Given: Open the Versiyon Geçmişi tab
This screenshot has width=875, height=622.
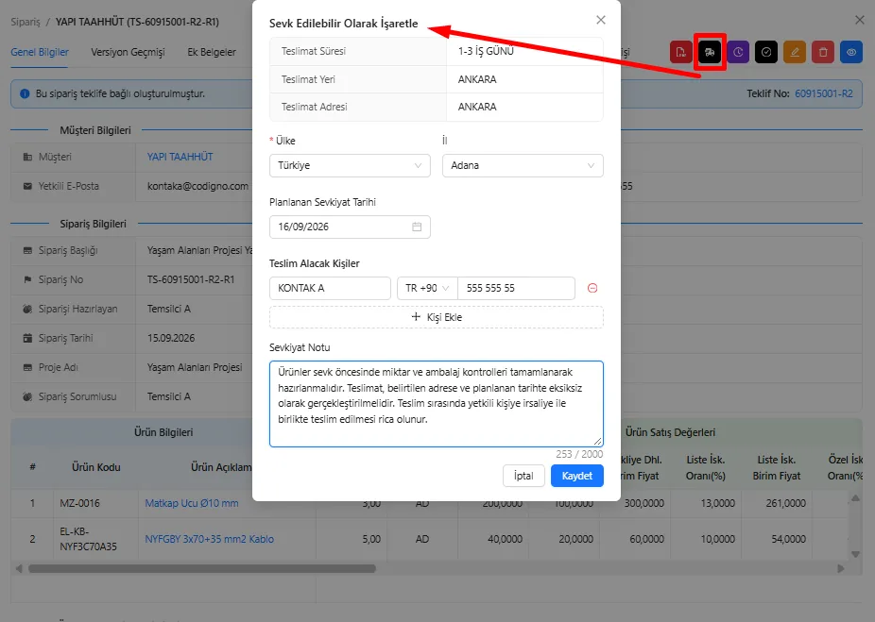Looking at the screenshot, I should (128, 52).
